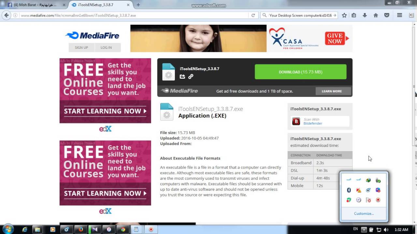Close the iToolsENSetup_3.3.8.7 tab
Screen dimensions: 417x234
[128, 5]
